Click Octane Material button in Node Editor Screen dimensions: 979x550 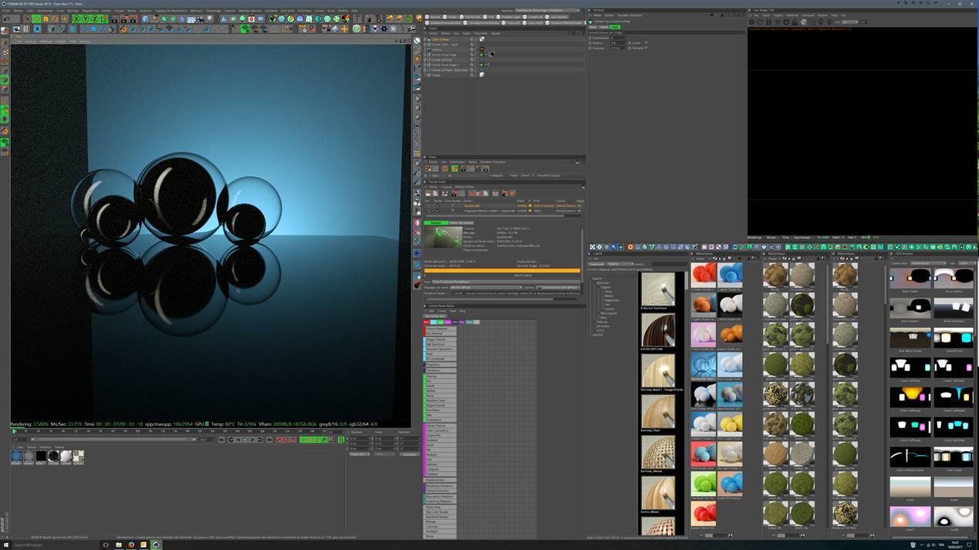click(441, 329)
